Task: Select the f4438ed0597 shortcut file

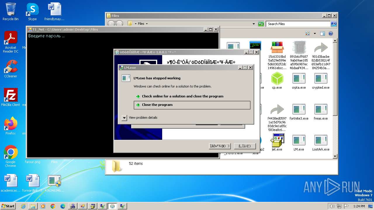Action: (277, 118)
